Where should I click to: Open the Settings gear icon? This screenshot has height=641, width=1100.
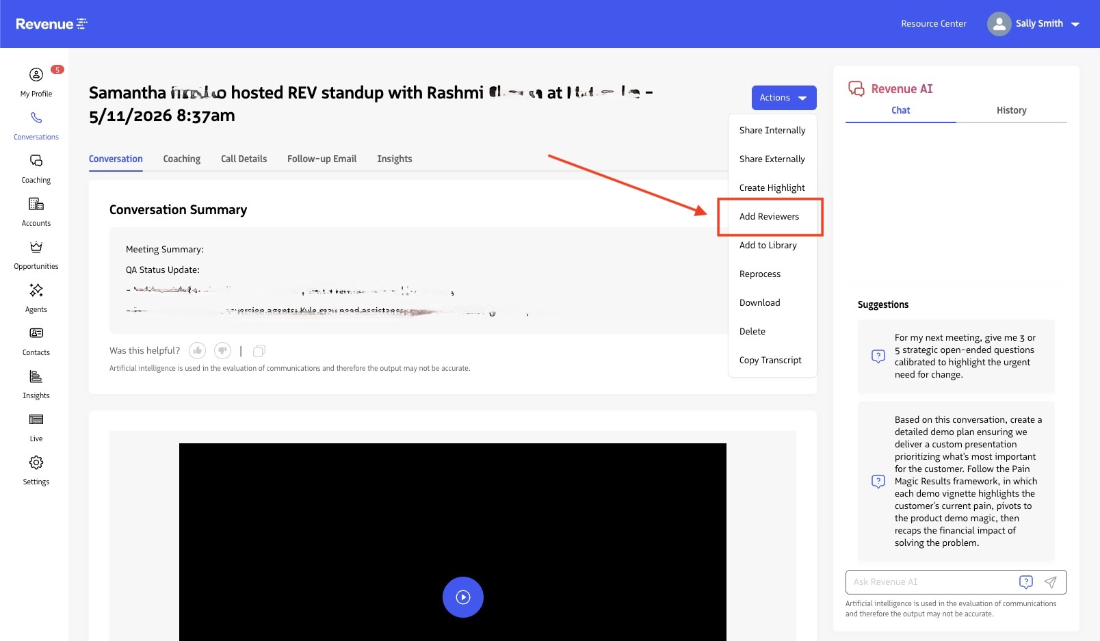point(36,462)
